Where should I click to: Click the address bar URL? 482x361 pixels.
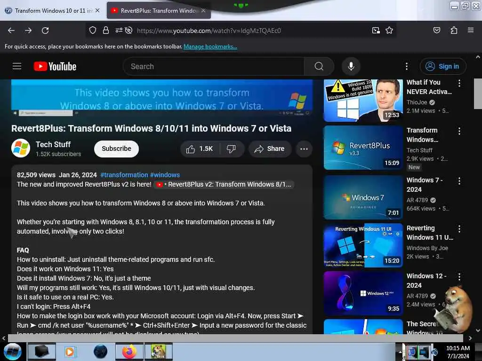click(209, 31)
